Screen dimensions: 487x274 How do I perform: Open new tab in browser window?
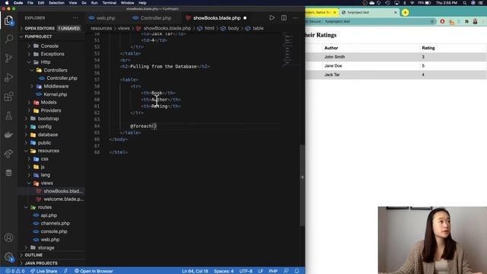405,12
